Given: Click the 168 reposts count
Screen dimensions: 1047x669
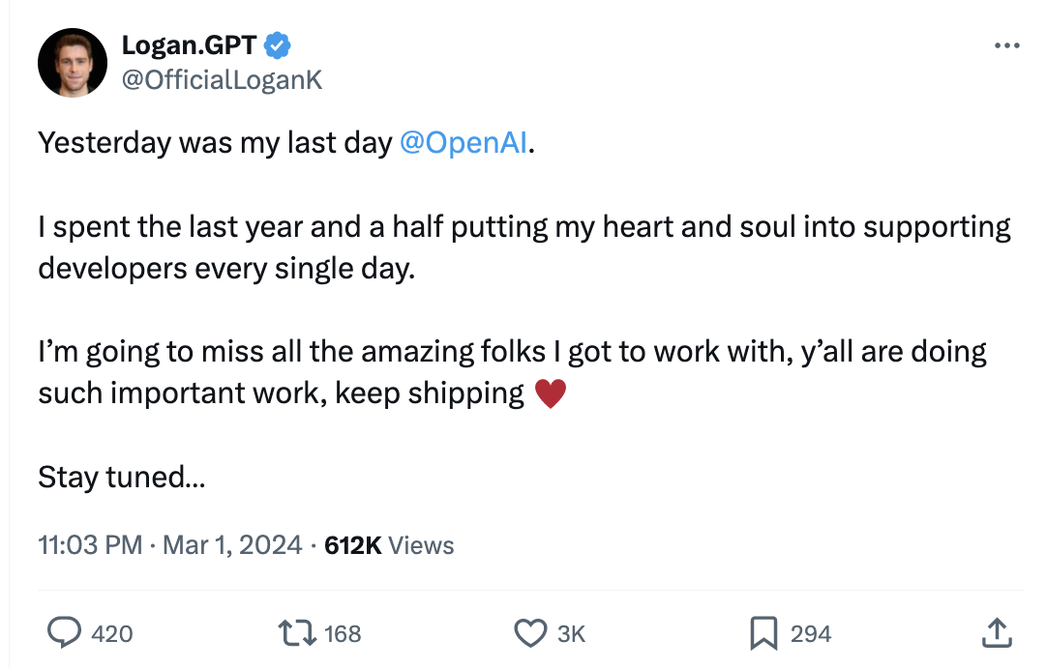Looking at the screenshot, I should click(x=343, y=634).
